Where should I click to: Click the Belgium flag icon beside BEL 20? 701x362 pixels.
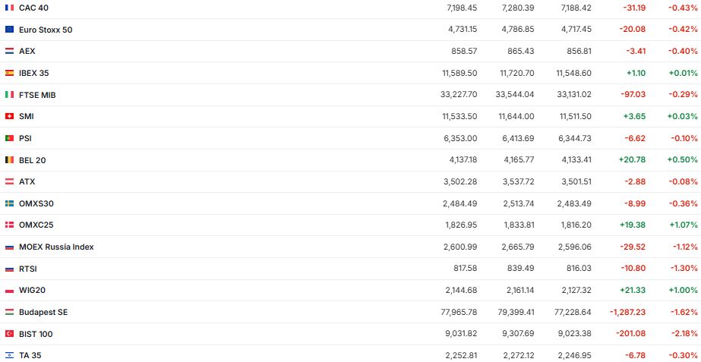9,160
